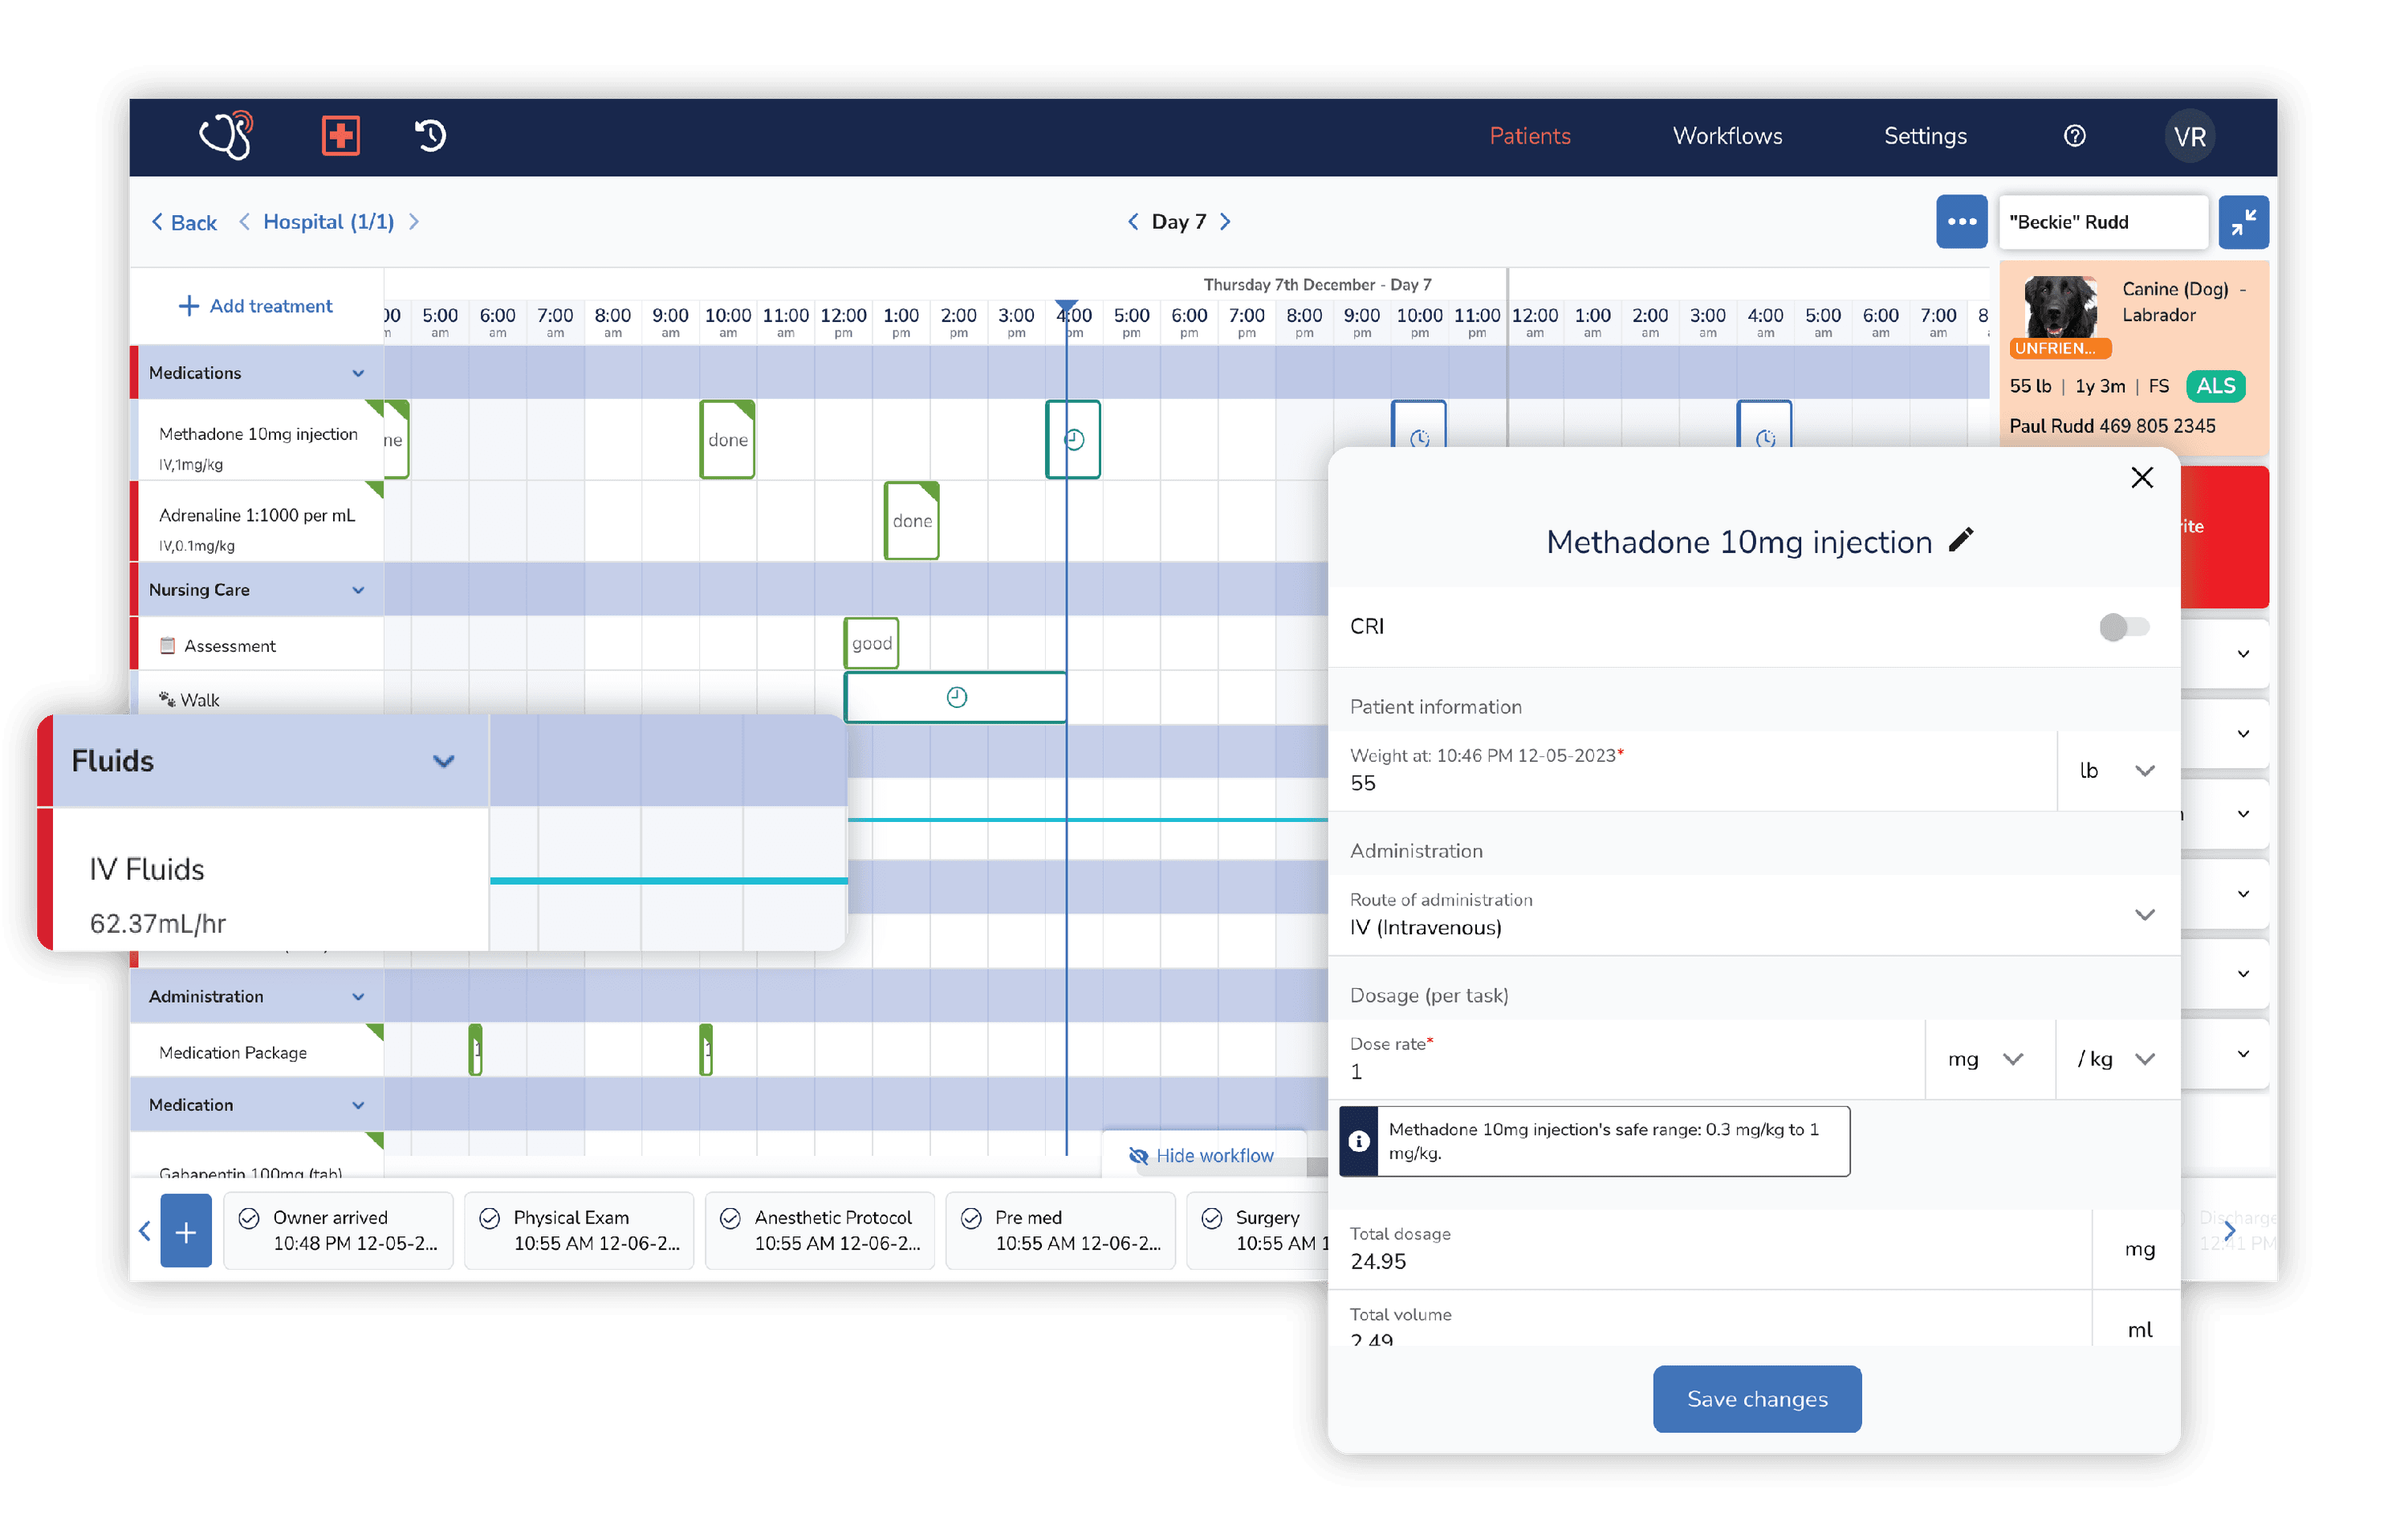Click the blue plus workflow button

[x=186, y=1232]
